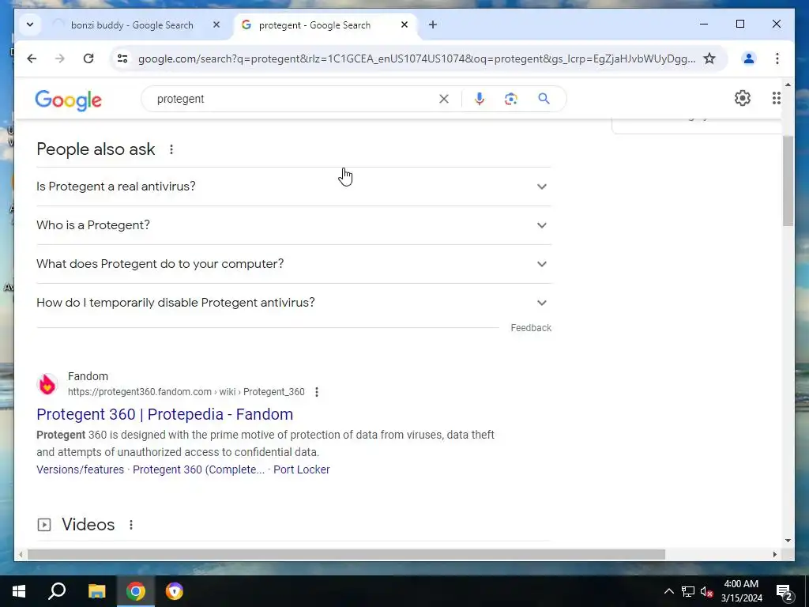Viewport: 809px width, 607px height.
Task: Open the Port Locker sitelink
Action: (301, 469)
